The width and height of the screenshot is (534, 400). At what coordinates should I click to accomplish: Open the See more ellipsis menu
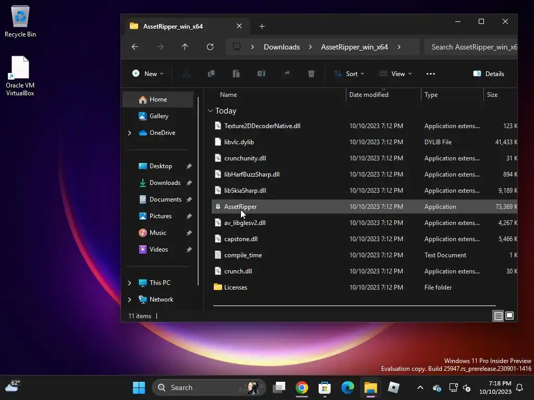(430, 73)
